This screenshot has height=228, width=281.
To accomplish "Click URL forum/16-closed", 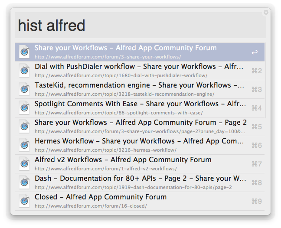I will 91,206.
